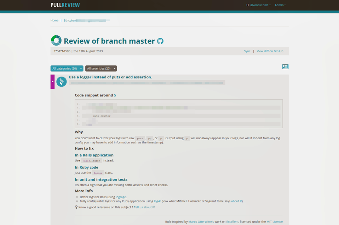Open Marco Otte-Witte's link
Viewport: 339px width, 225px height.
201,221
